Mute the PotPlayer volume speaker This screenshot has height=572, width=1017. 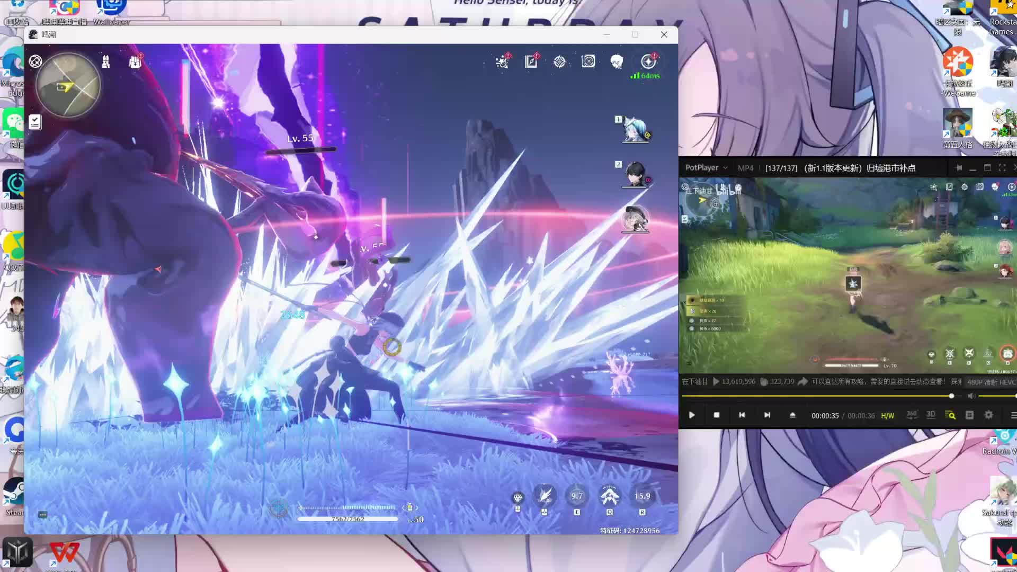click(x=971, y=396)
